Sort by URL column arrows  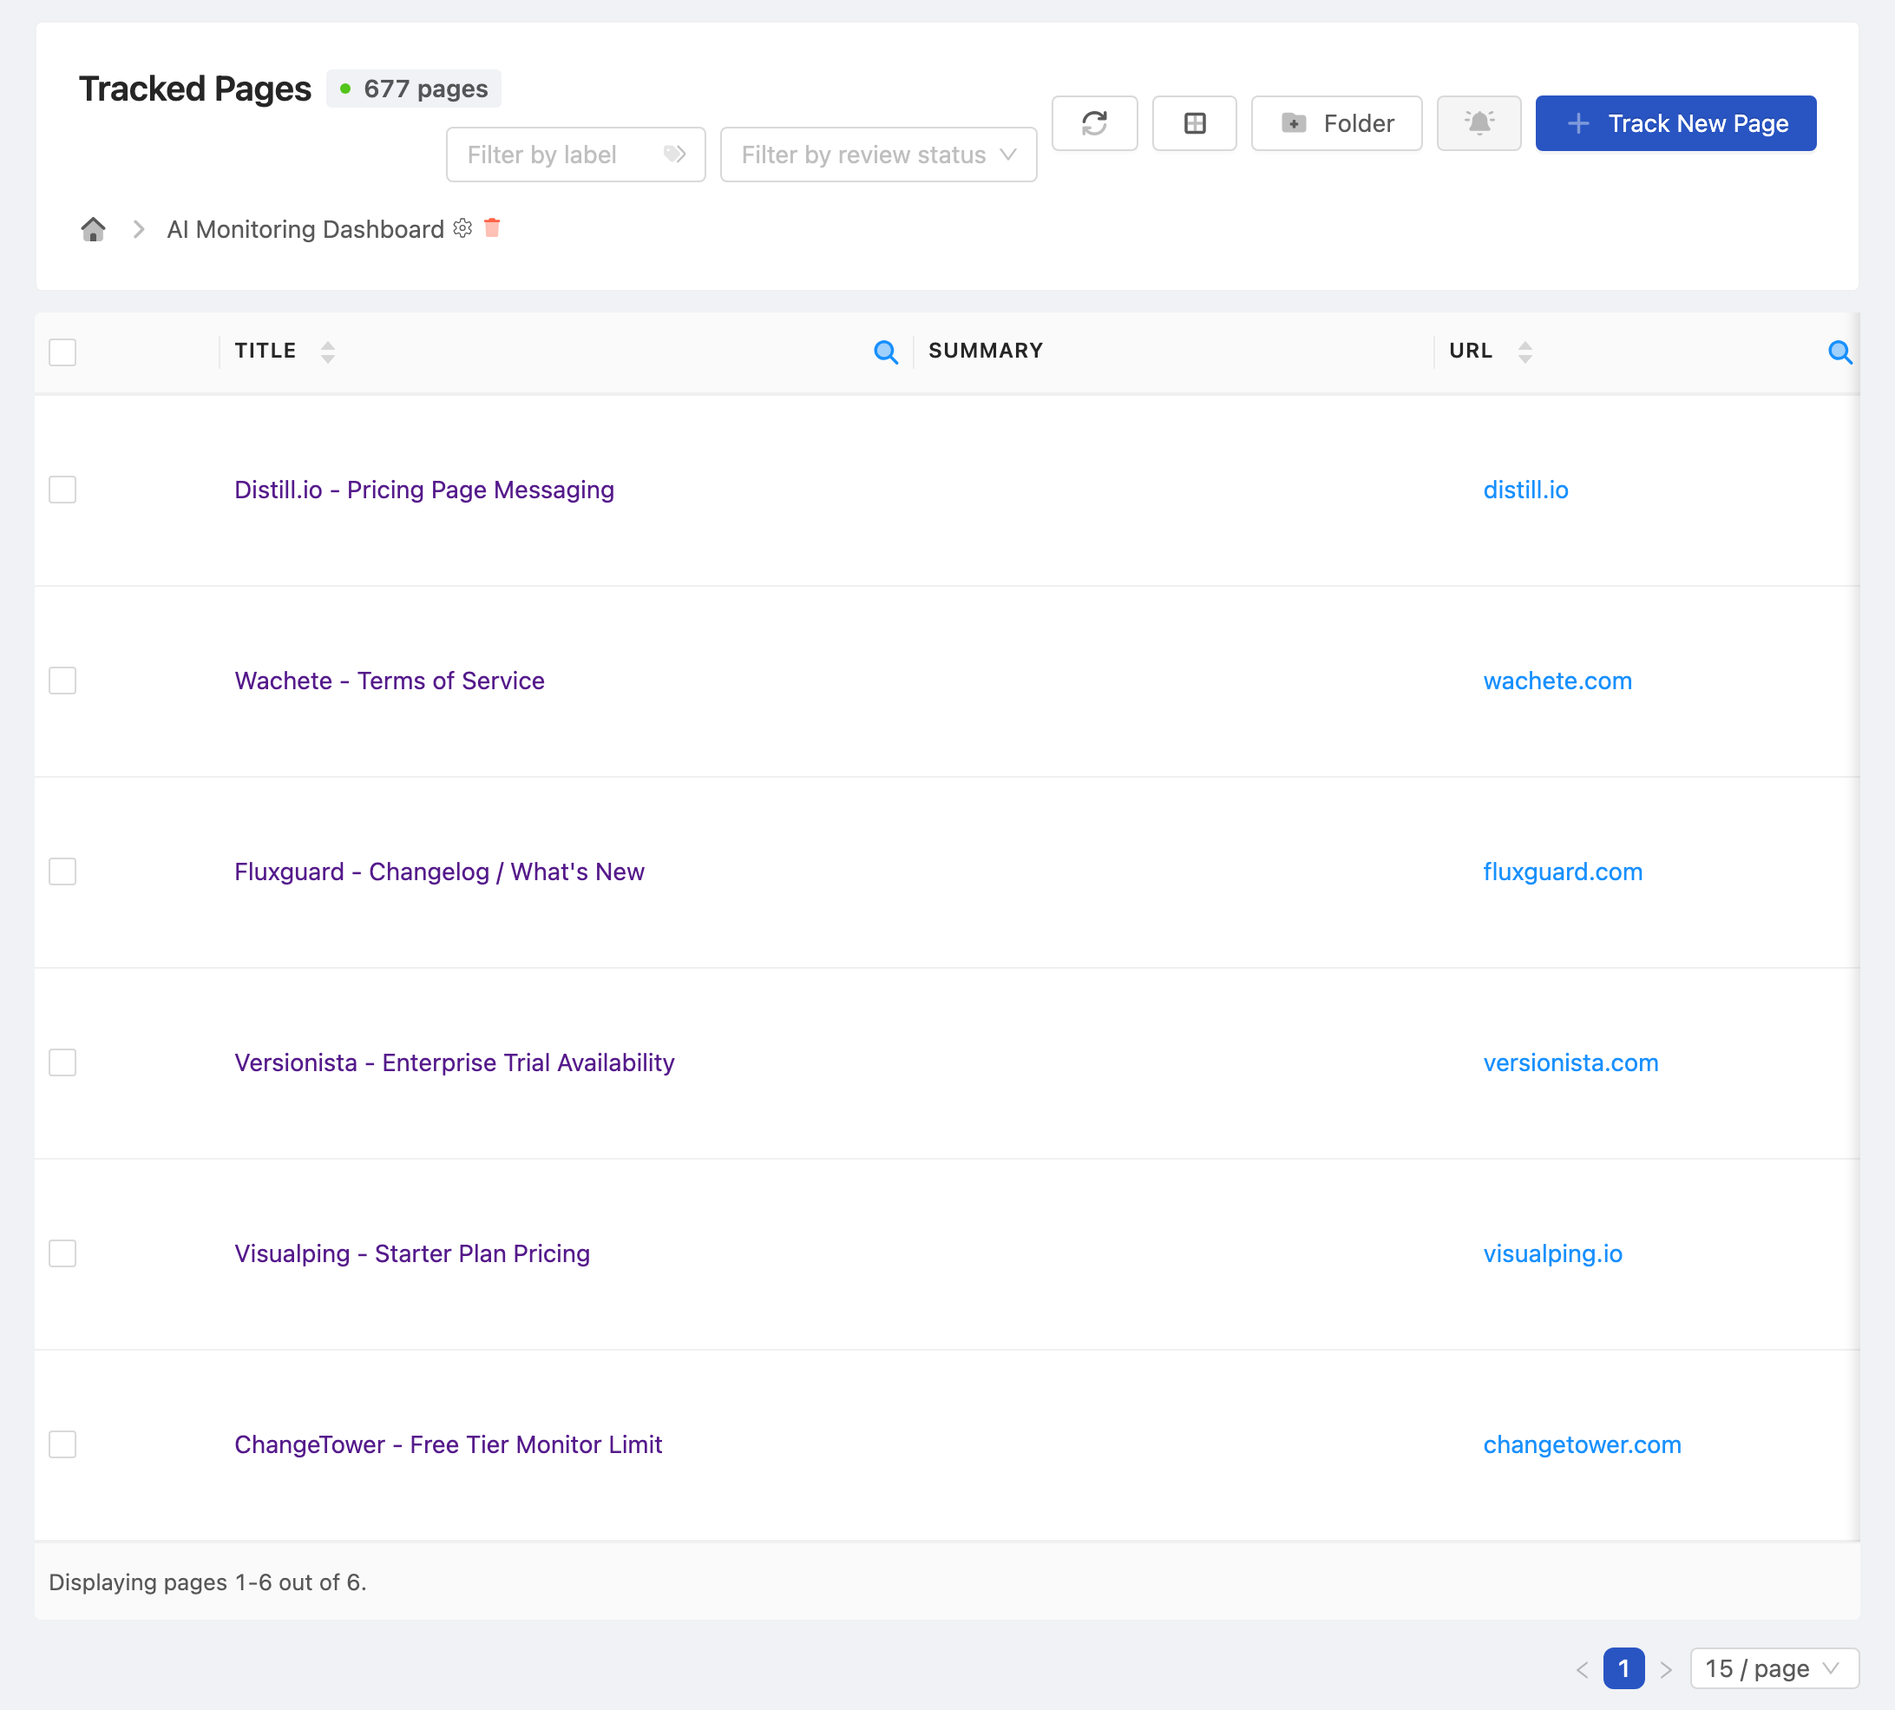coord(1525,352)
